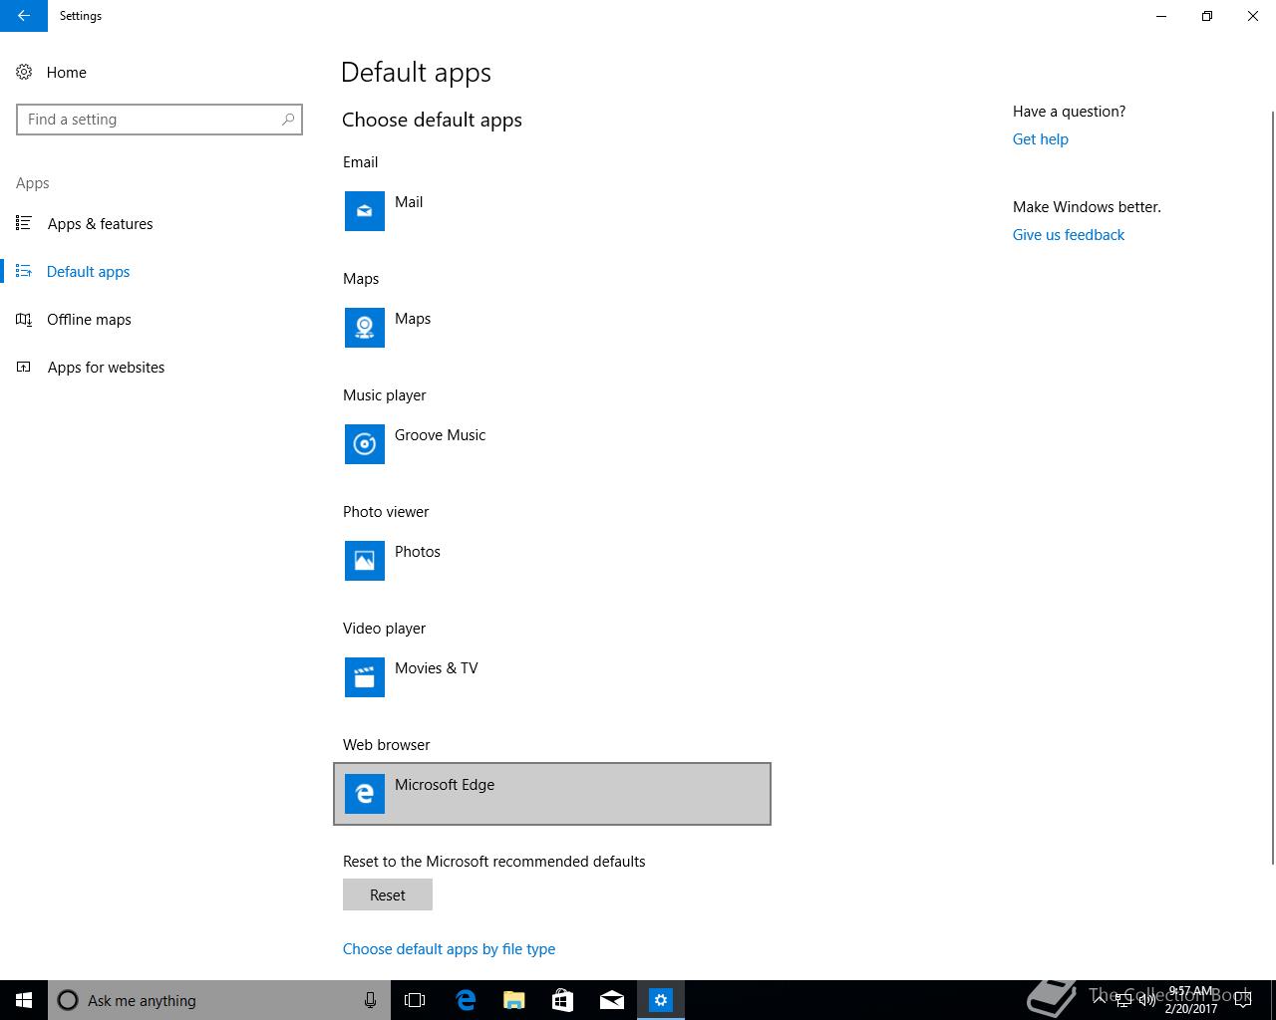
Task: Click the Movies & TV app icon
Action: pyautogui.click(x=365, y=677)
